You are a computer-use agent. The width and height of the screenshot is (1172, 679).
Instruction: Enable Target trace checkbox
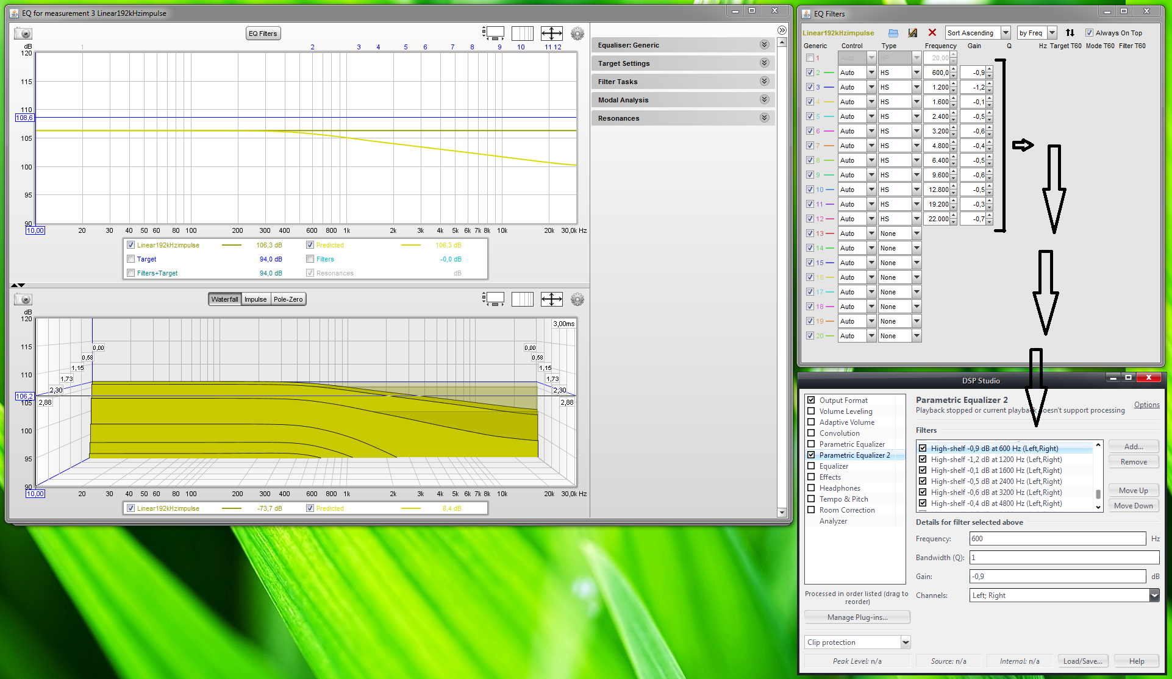tap(130, 259)
